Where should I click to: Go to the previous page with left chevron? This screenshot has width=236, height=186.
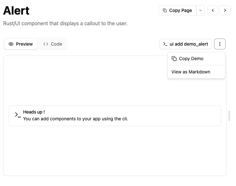pyautogui.click(x=213, y=10)
